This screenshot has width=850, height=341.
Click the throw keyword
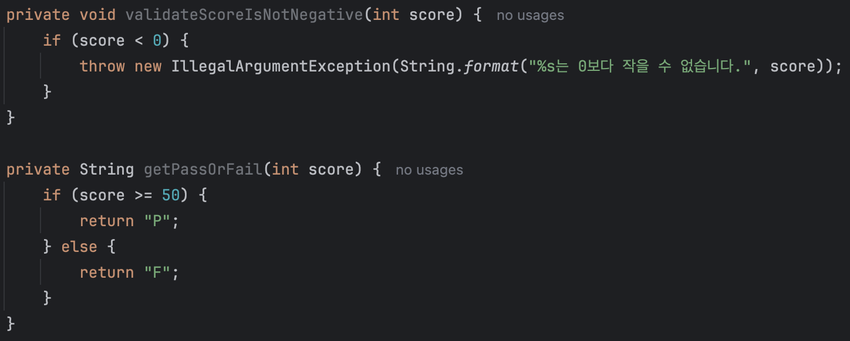tap(102, 67)
